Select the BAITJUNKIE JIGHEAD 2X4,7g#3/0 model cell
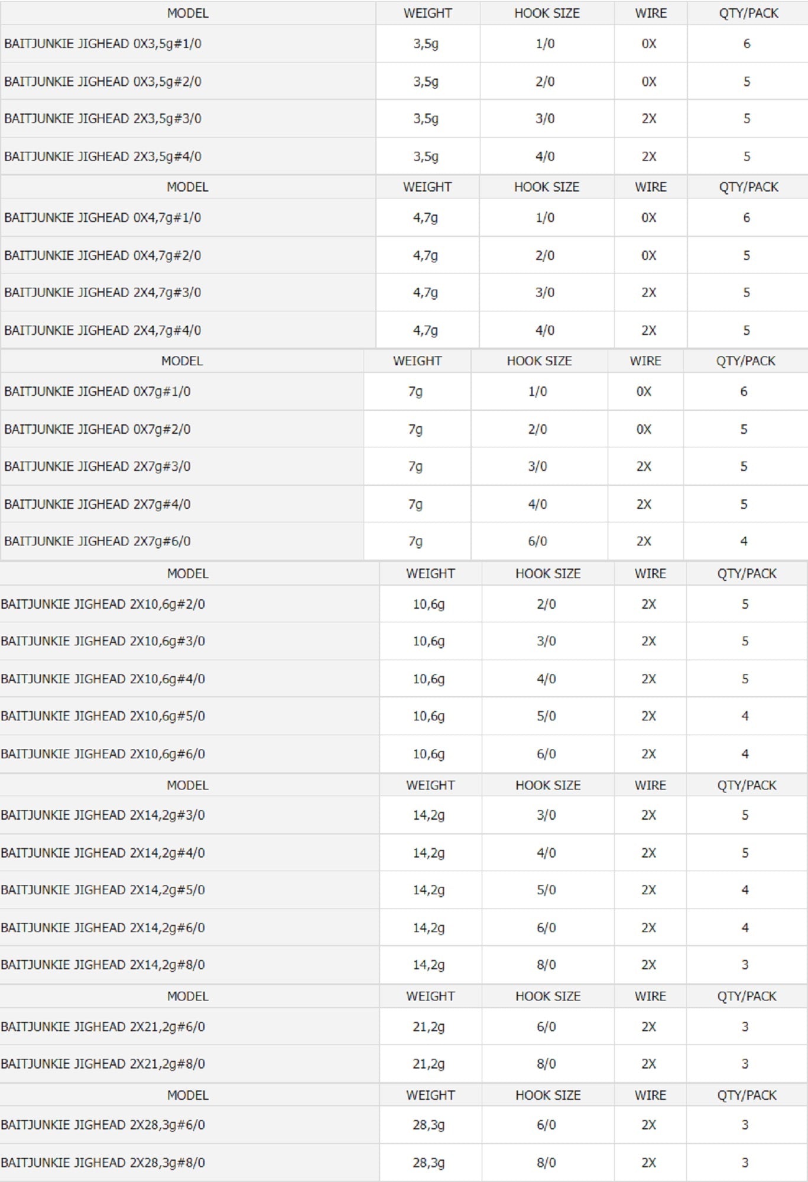Screen dimensions: 808x1182 click(x=103, y=293)
